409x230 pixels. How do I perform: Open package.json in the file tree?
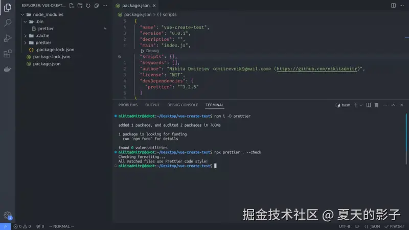pyautogui.click(x=47, y=64)
